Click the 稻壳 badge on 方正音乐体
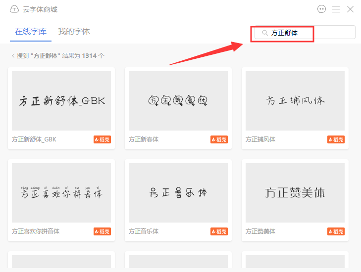361x272 pixels. [x=219, y=231]
